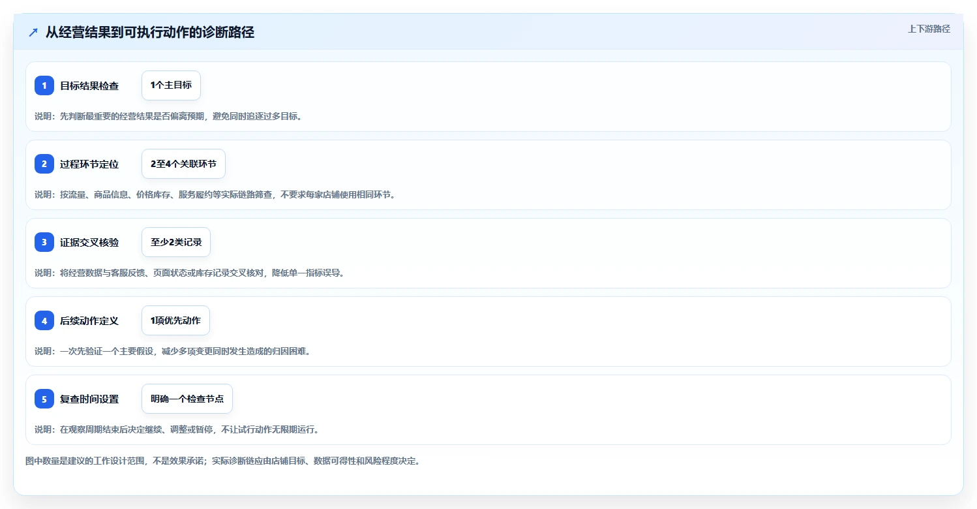Select the 证据交叉核验 step heading
The image size is (977, 509).
[x=89, y=242]
